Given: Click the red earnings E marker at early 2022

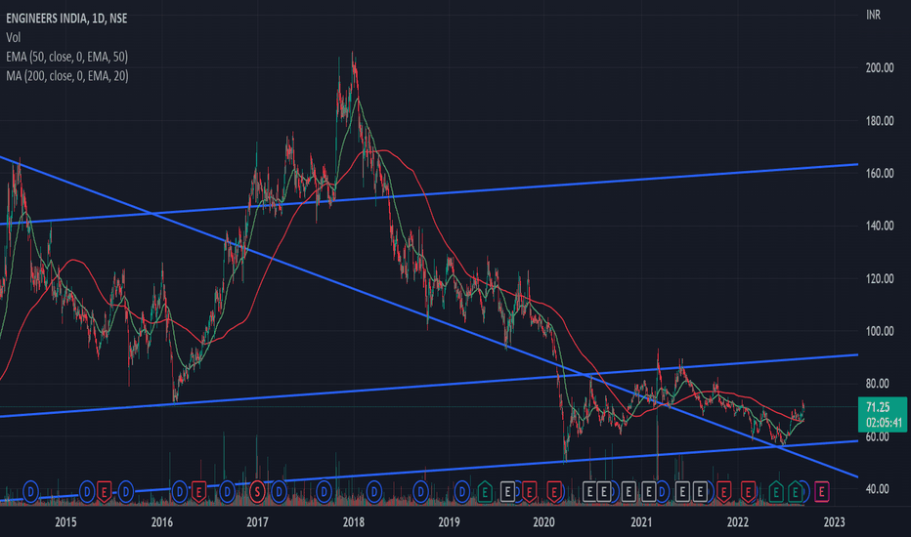Looking at the screenshot, I should [749, 492].
